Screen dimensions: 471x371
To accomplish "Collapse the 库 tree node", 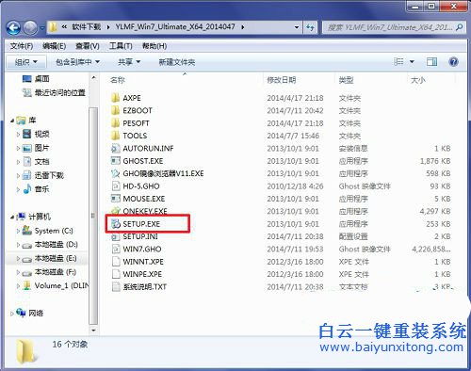I will click(12, 121).
